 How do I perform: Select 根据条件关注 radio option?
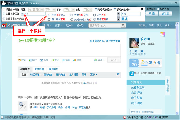coord(4,9)
